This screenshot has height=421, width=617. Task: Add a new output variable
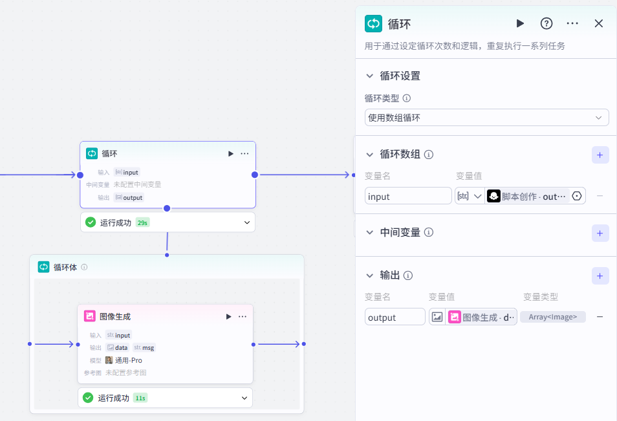(600, 276)
